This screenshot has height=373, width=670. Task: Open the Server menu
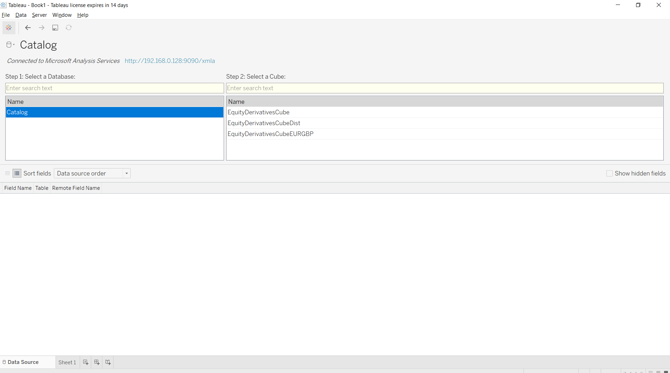pos(39,15)
